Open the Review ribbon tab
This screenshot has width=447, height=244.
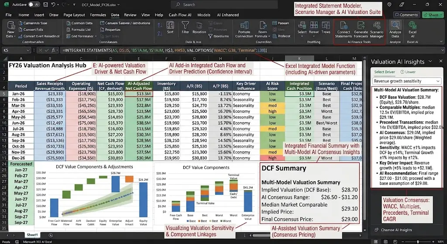pos(130,15)
